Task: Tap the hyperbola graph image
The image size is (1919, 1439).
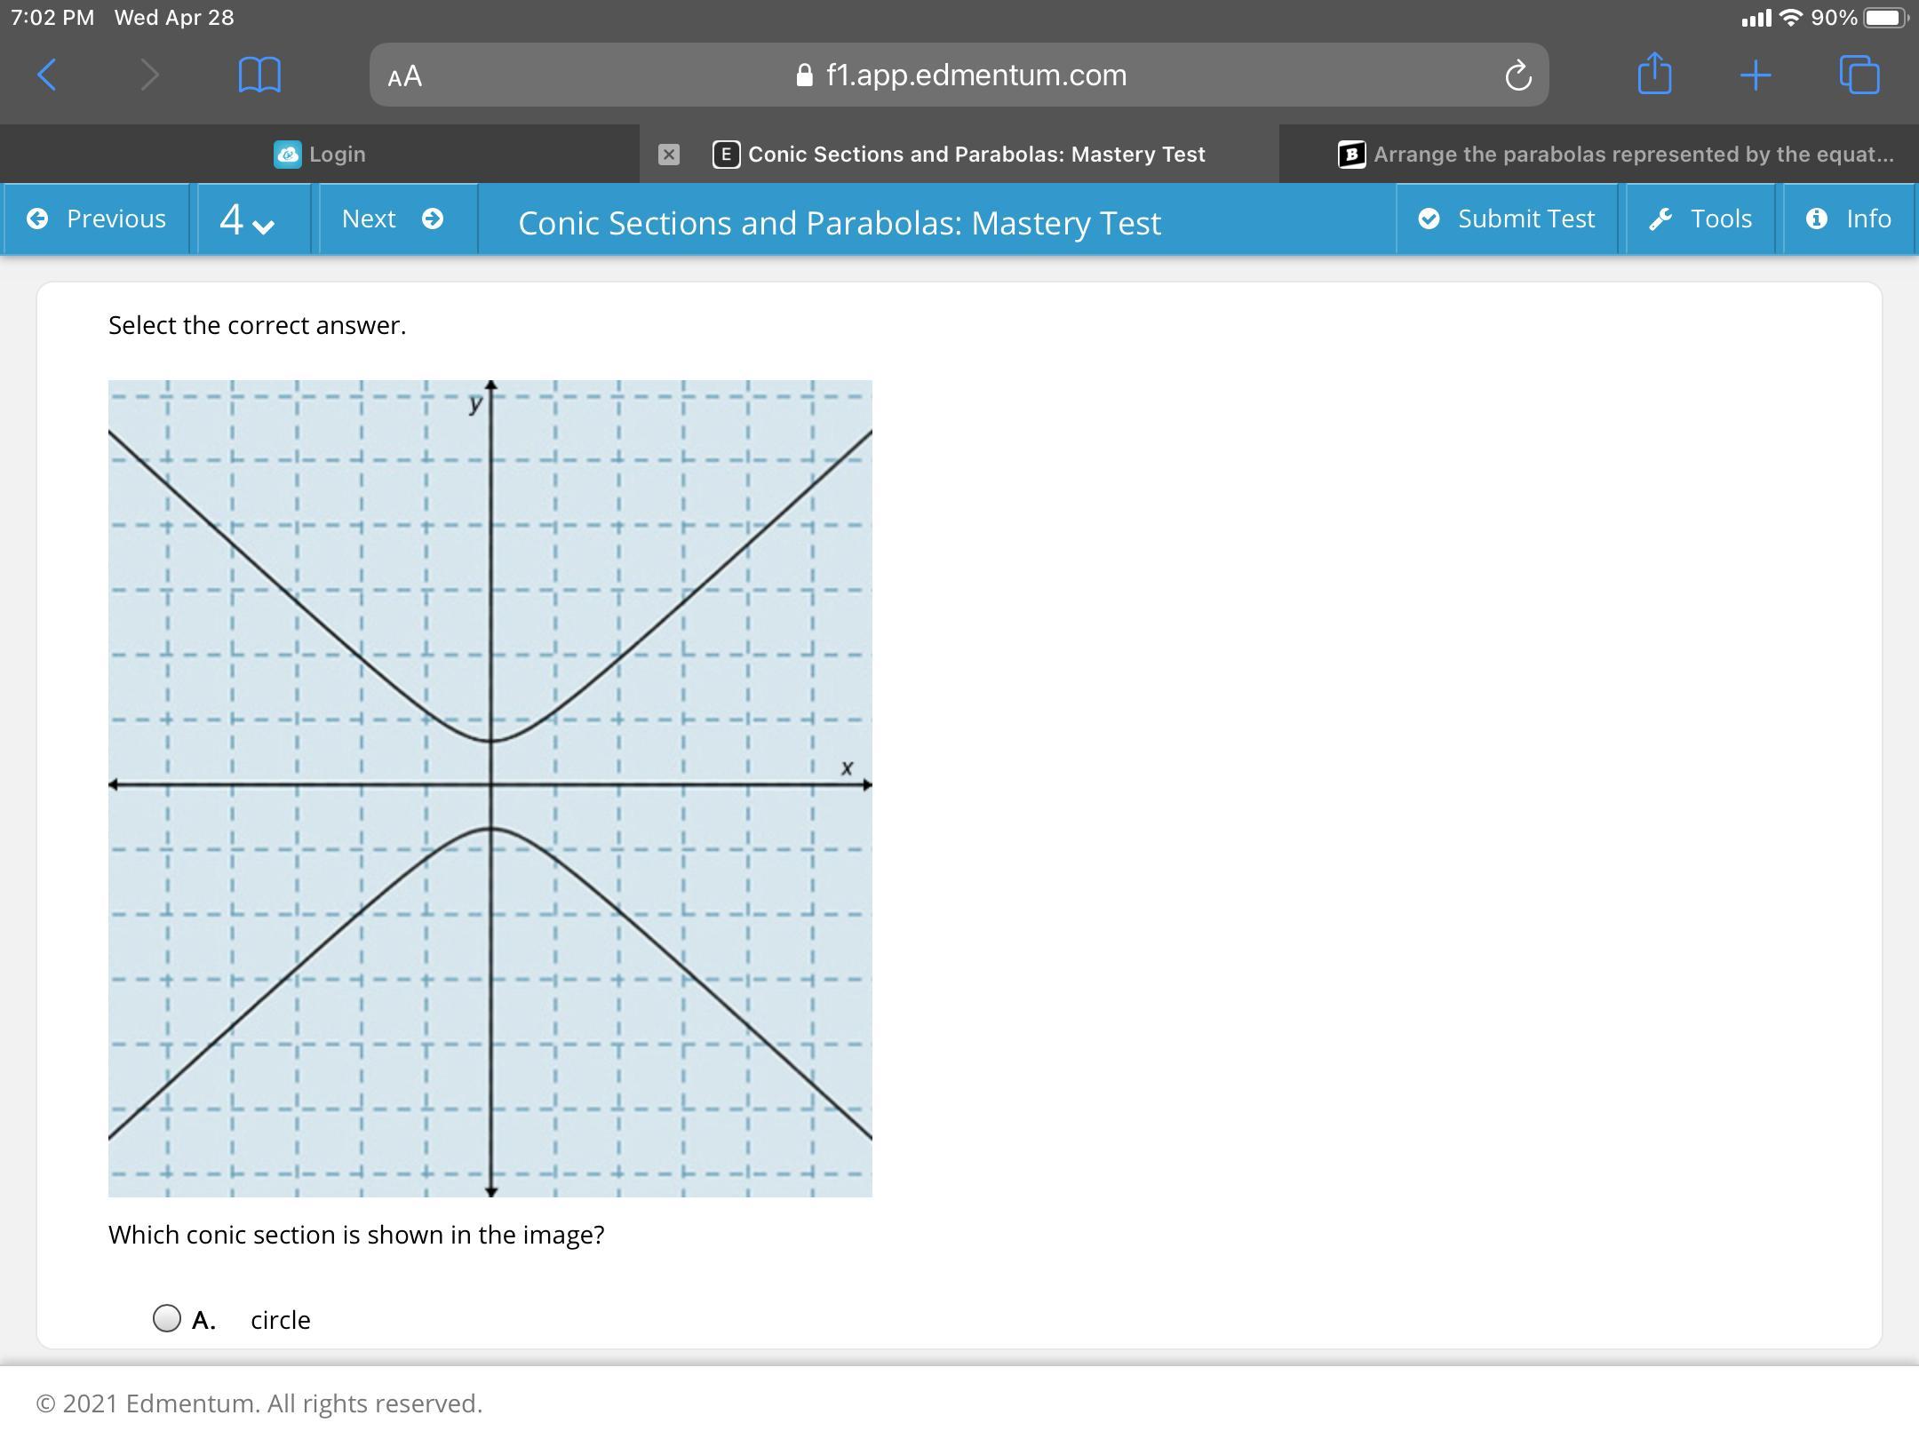Action: coord(490,788)
